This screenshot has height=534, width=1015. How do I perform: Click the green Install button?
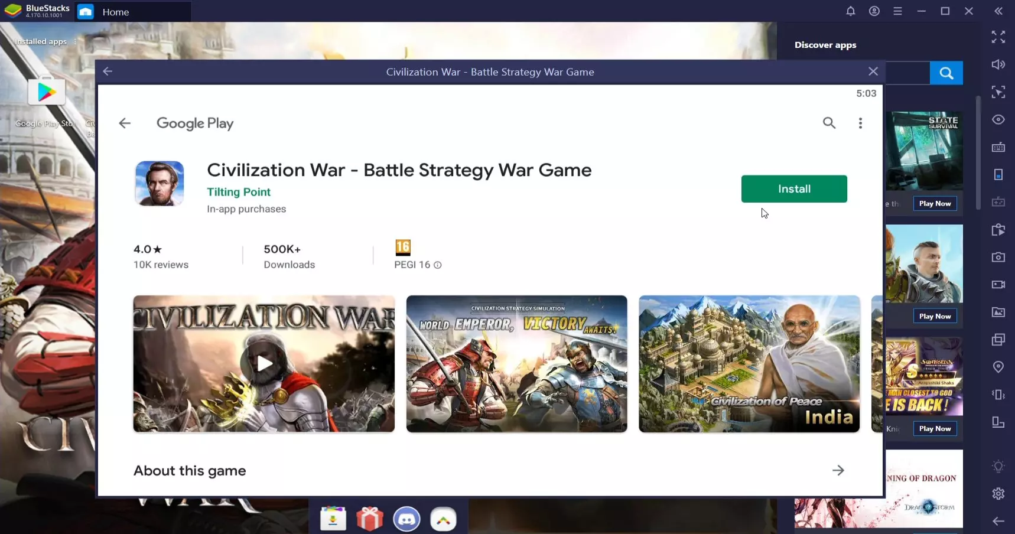(793, 189)
